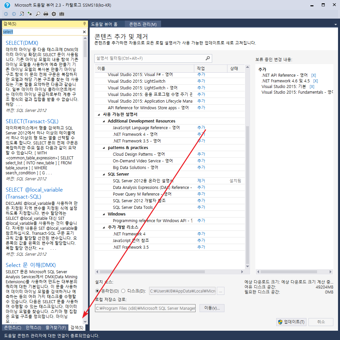Viewport: 340px width, 340px height.
Task: Collapse the patterns & practices node
Action: pos(104,148)
